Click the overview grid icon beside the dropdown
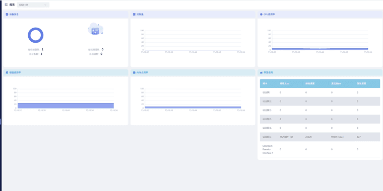Viewport: 383px width, 191px height. (x=6, y=5)
